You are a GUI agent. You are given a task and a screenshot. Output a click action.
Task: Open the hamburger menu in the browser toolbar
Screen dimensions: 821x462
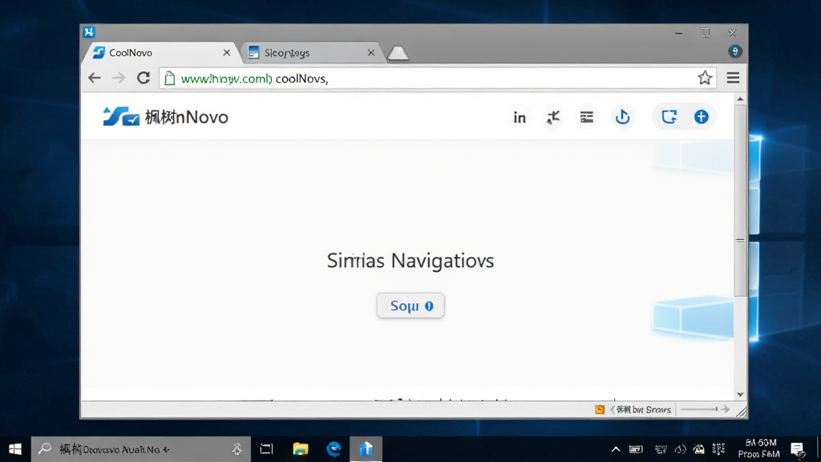click(x=733, y=78)
